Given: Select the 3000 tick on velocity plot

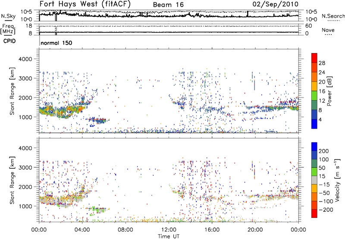Looking at the screenshot, I should coord(25,167).
